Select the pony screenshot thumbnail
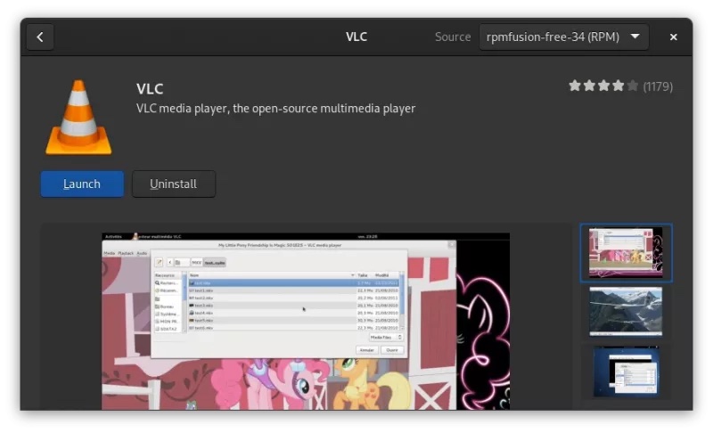This screenshot has width=713, height=433. click(x=626, y=253)
